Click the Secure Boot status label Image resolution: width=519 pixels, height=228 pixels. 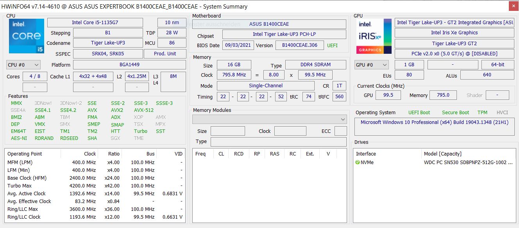tap(455, 113)
